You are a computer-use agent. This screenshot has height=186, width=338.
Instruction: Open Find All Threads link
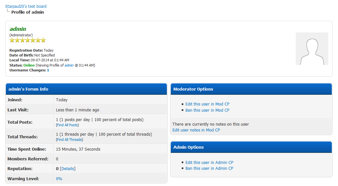[70, 140]
